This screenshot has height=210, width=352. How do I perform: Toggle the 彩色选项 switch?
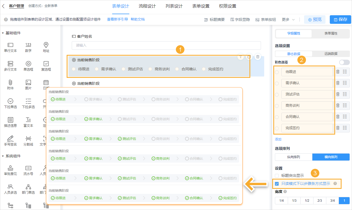[344, 62]
